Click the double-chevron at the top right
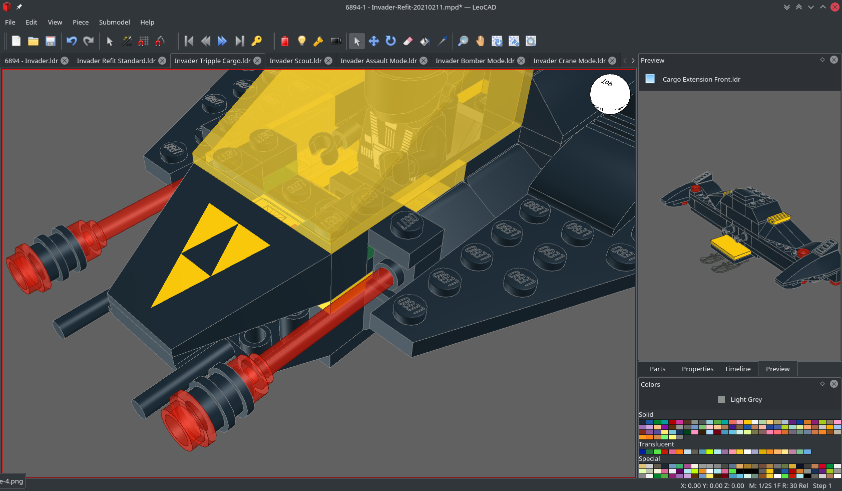The width and height of the screenshot is (842, 491). tap(786, 7)
